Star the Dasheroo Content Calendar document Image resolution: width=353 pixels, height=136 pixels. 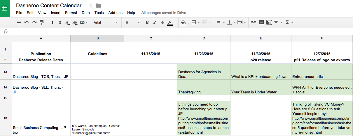pyautogui.click(x=90, y=6)
